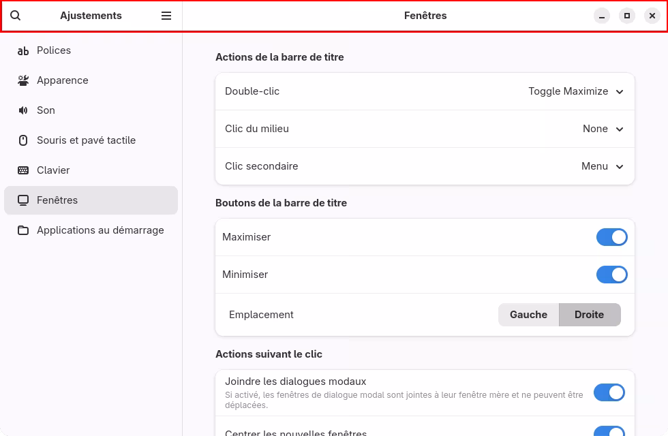Open the Son settings page

click(91, 110)
